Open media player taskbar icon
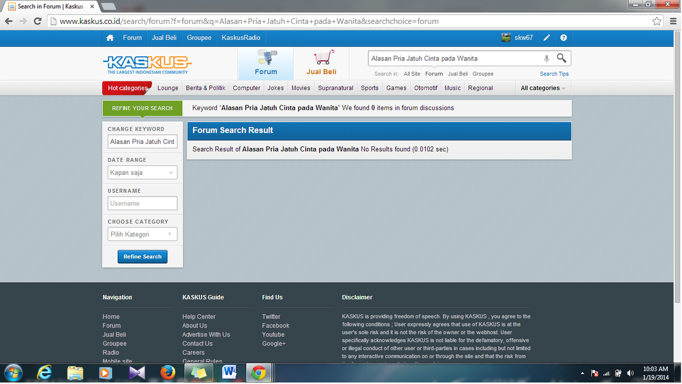682x384 pixels. click(x=106, y=372)
